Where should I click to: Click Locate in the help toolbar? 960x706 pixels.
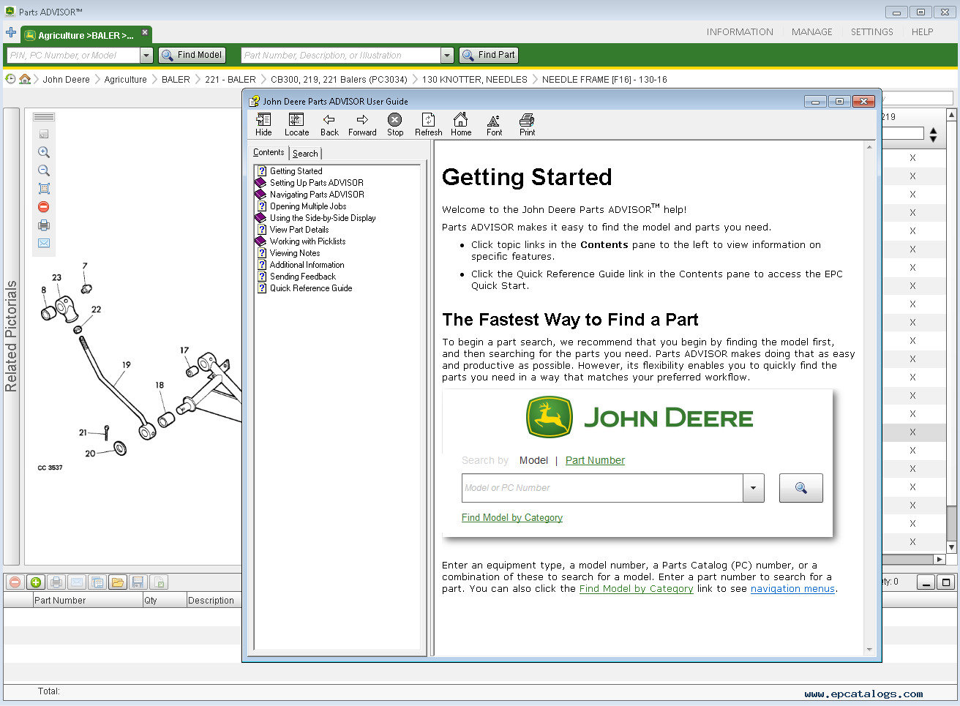pyautogui.click(x=296, y=124)
